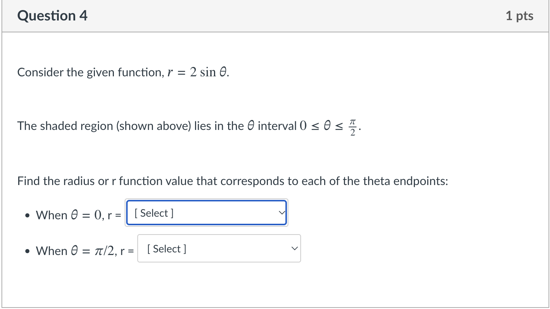Open the dropdown for θ = π/2 answer
This screenshot has width=550, height=309.
(x=219, y=248)
